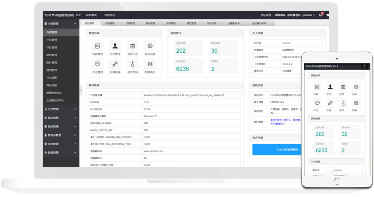Switch to the 我的桌面 tab

click(90, 23)
